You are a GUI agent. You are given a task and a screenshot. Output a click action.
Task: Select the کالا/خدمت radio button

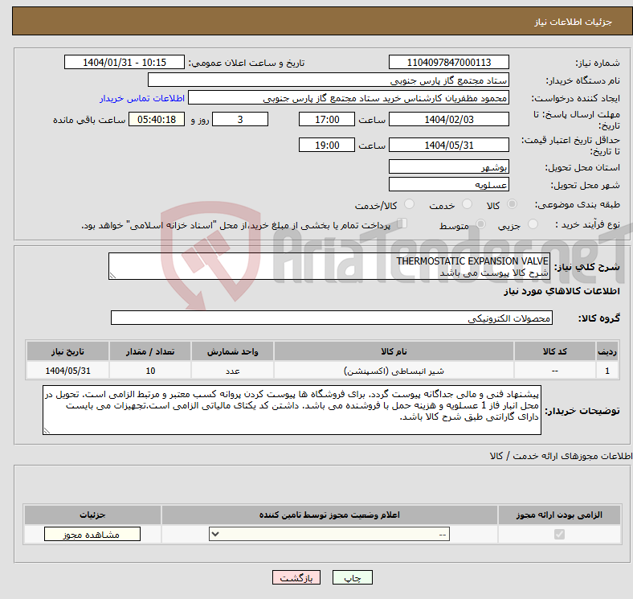pyautogui.click(x=410, y=204)
